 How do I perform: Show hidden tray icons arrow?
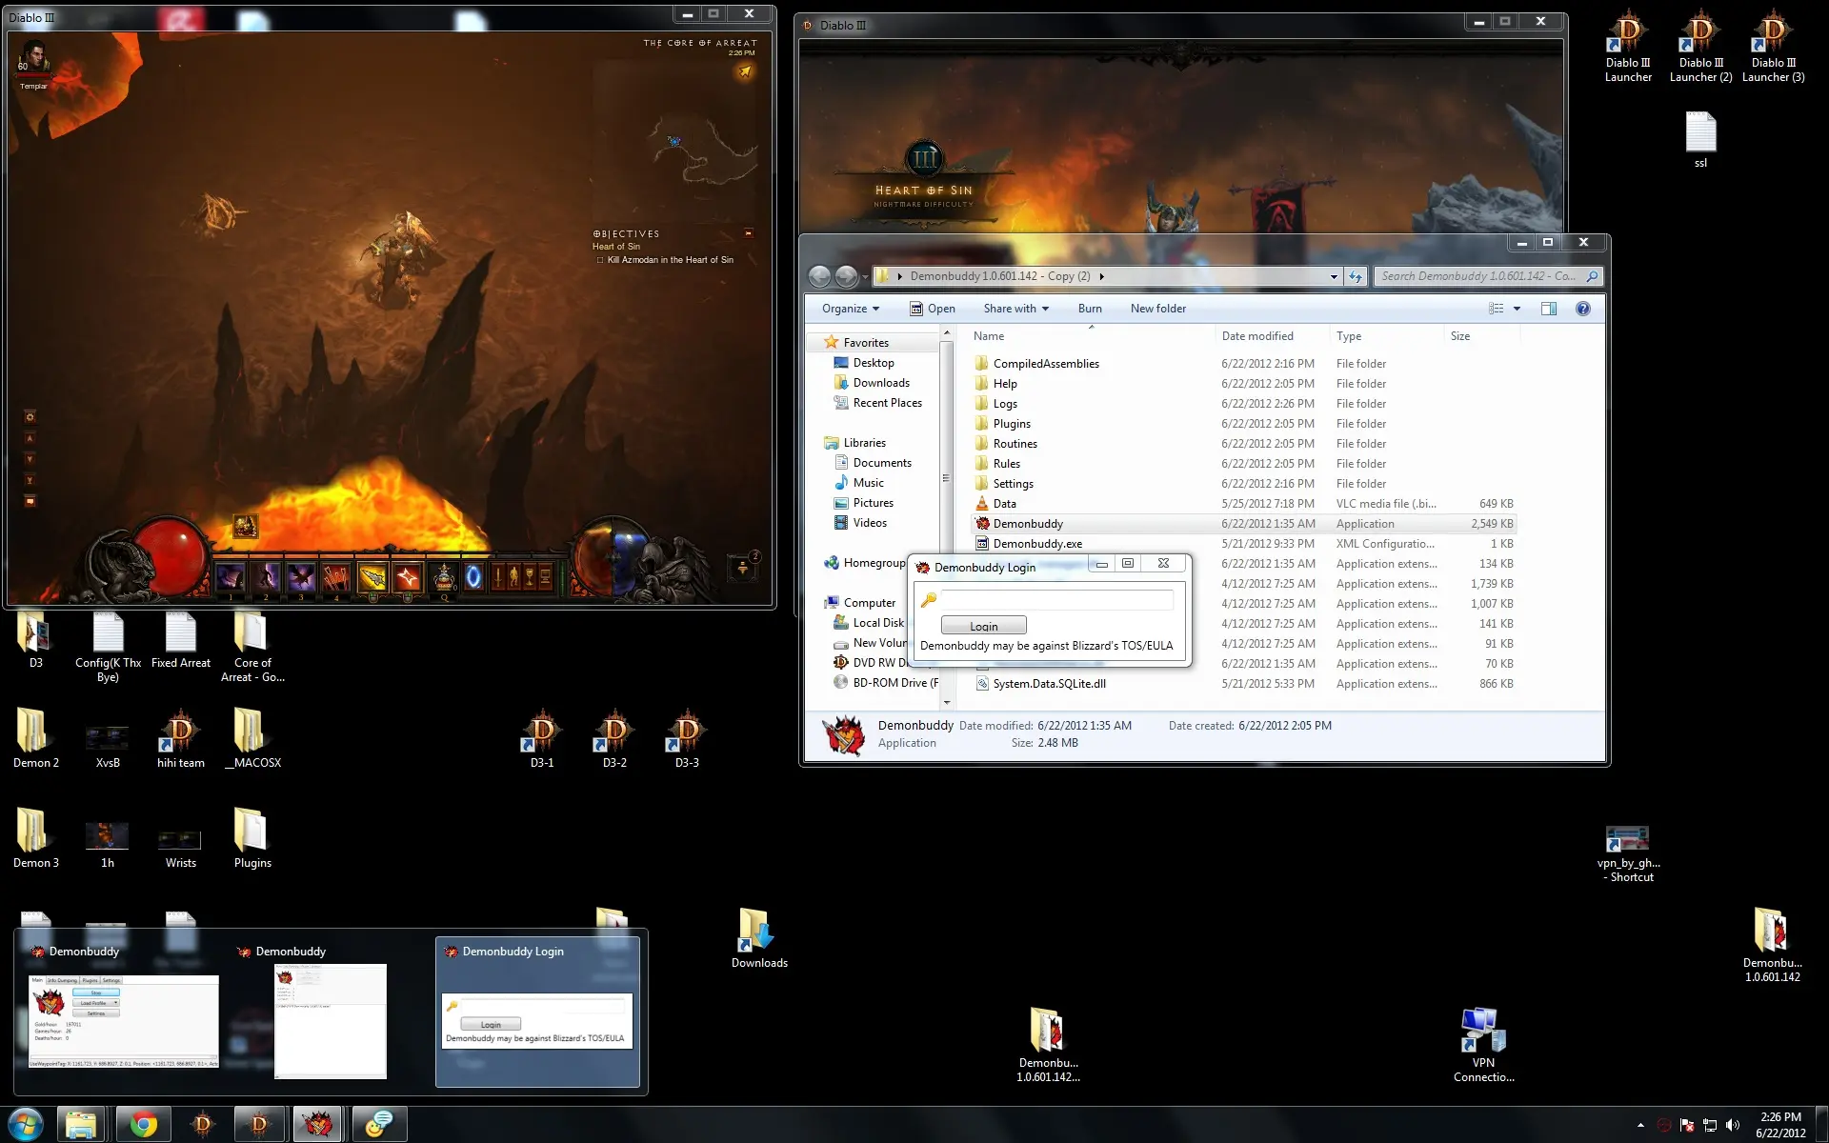click(x=1640, y=1125)
